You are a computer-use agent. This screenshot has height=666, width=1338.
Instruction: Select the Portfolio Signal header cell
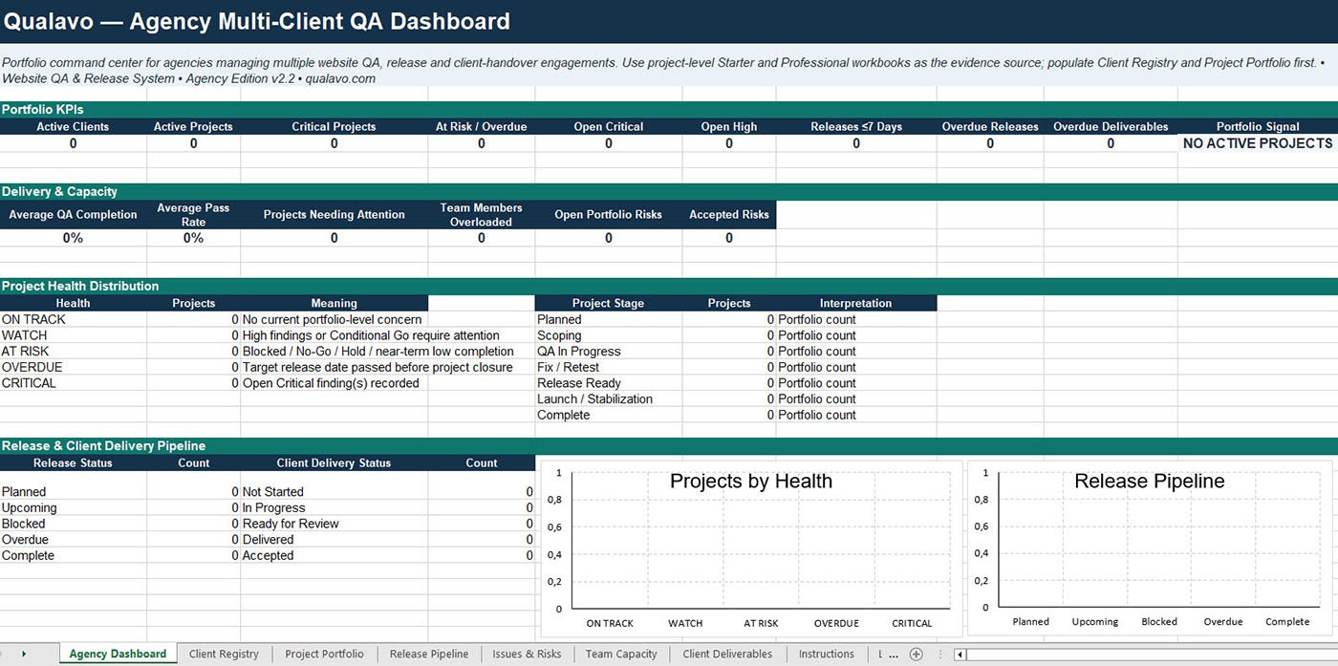tap(1258, 126)
